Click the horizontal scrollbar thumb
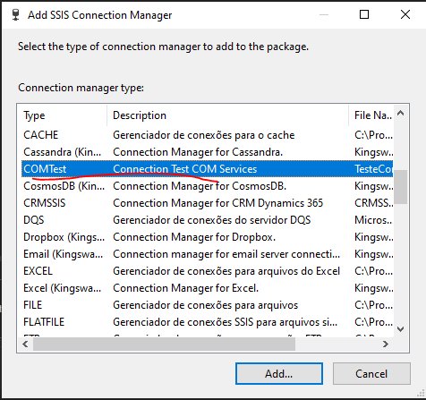Screen dimensions: 426x400 (x=164, y=345)
